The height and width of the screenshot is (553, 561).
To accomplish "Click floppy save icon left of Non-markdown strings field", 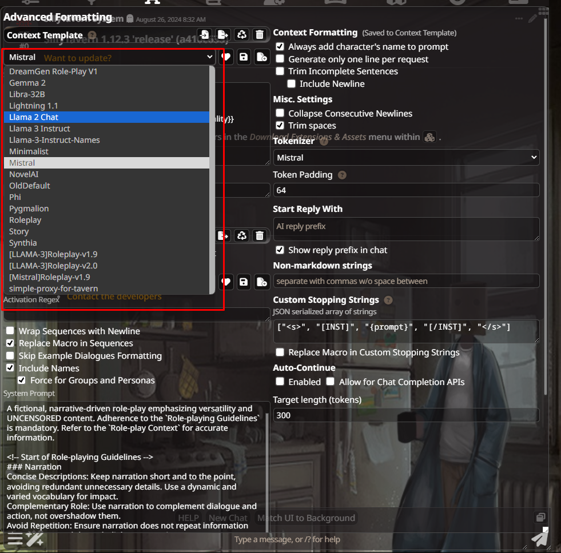I will (244, 282).
